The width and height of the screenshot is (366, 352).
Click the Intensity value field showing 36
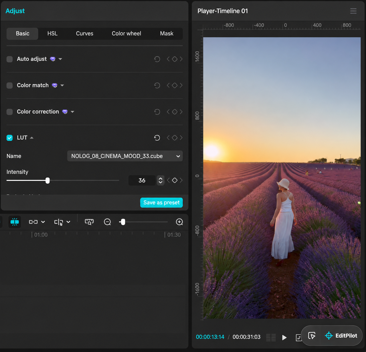click(142, 180)
